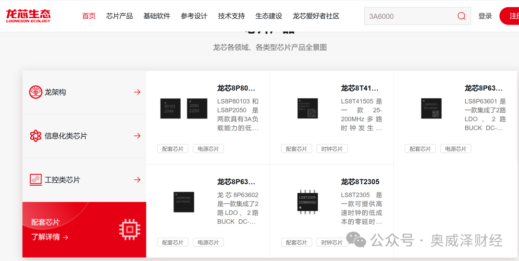Click the LS8P63601 description text
The image size is (519, 261).
(x=485, y=115)
